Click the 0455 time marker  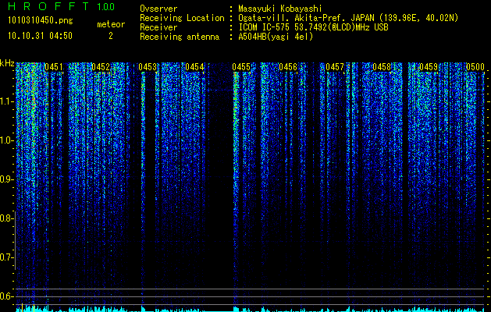[x=241, y=67]
